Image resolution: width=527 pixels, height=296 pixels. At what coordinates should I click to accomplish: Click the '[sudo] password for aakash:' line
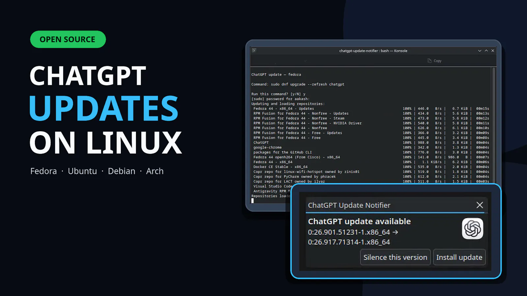[x=280, y=99]
